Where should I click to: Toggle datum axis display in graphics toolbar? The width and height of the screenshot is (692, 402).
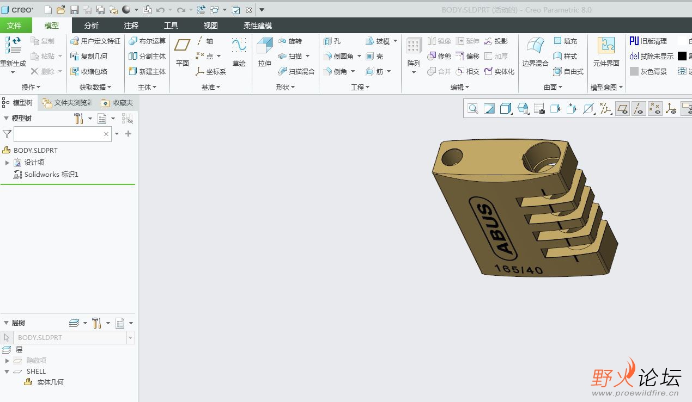point(639,108)
